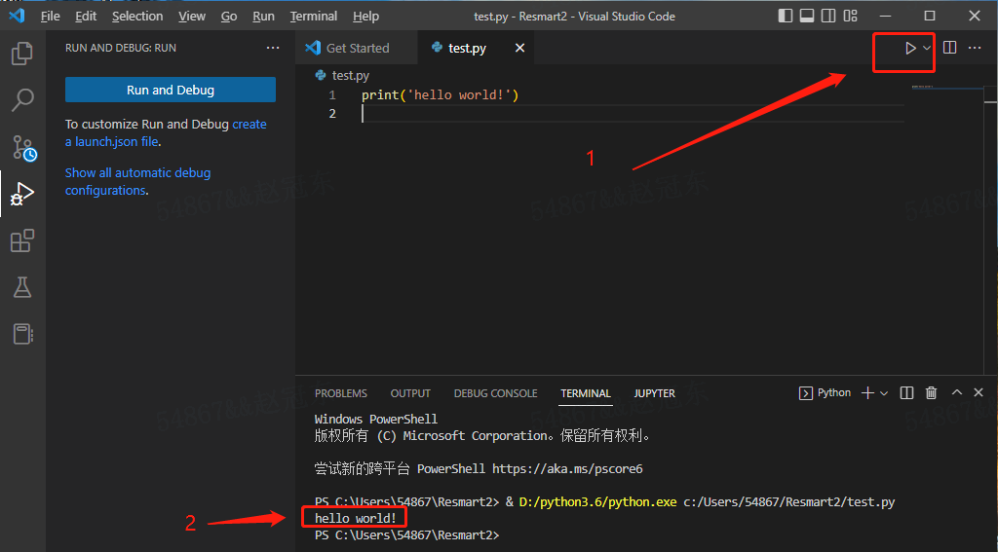
Task: Split the editor right
Action: (949, 48)
